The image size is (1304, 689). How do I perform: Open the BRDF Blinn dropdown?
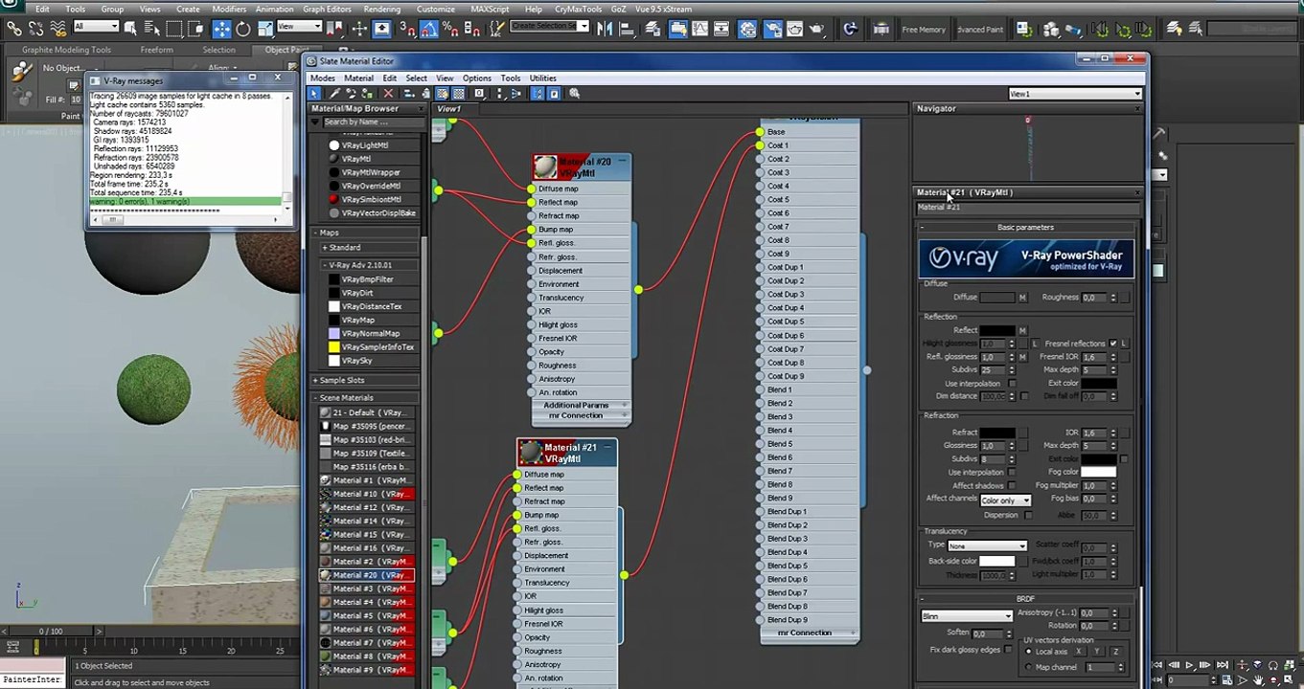(x=966, y=616)
